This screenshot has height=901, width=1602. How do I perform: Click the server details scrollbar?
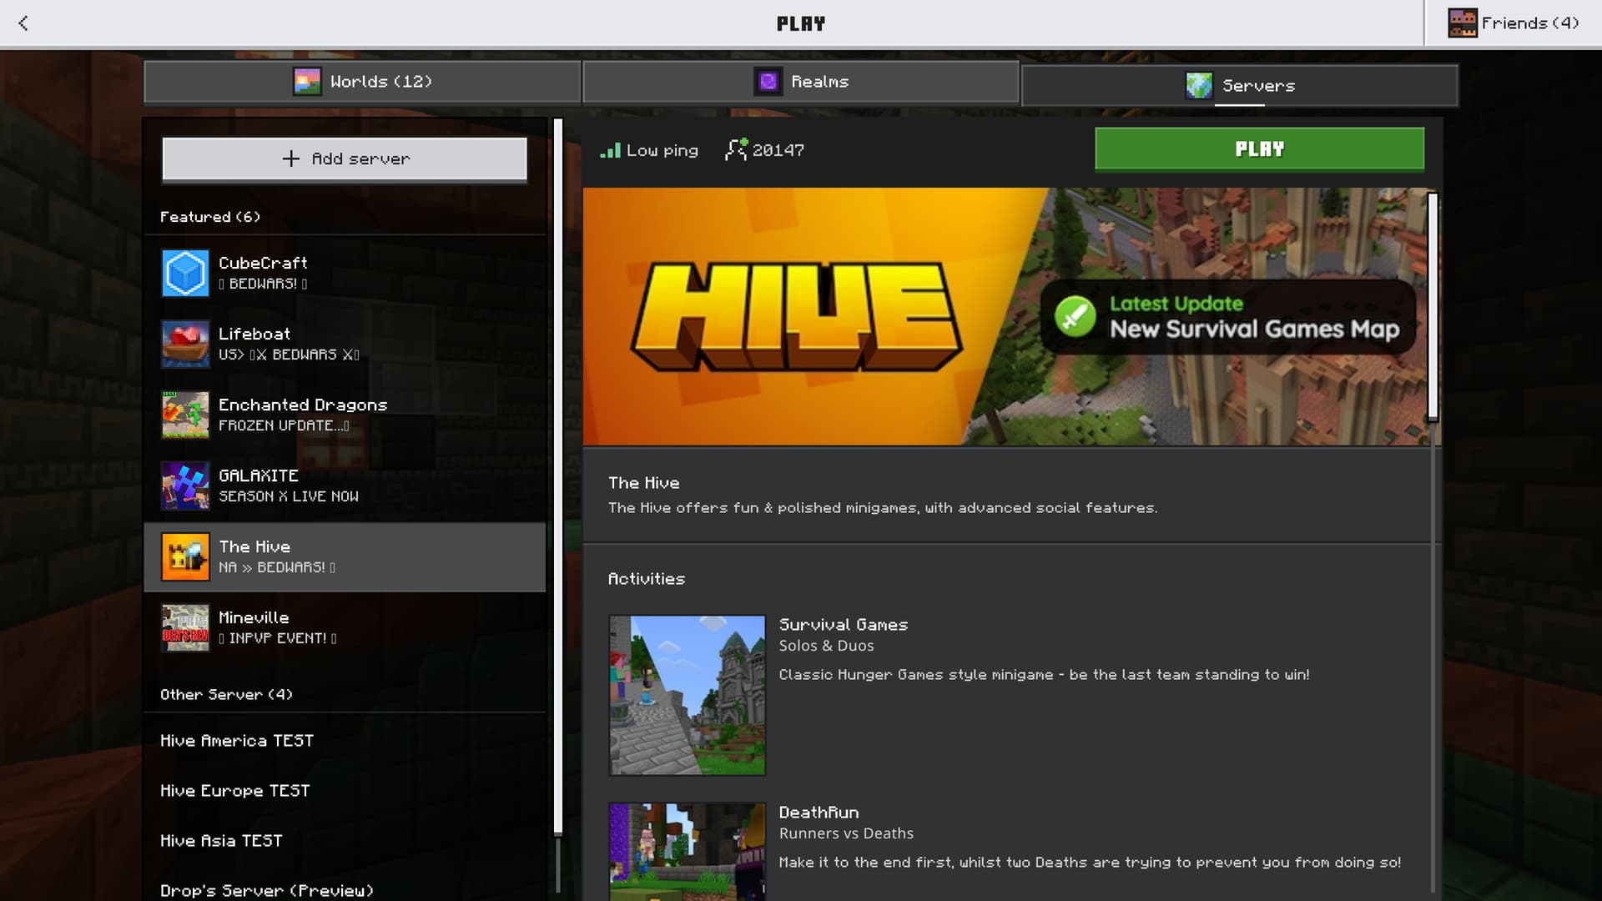(x=1433, y=307)
